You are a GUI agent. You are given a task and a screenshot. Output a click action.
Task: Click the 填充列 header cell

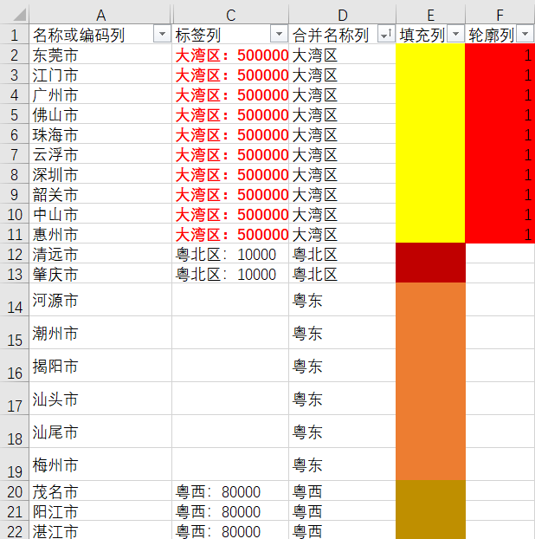[x=430, y=35]
